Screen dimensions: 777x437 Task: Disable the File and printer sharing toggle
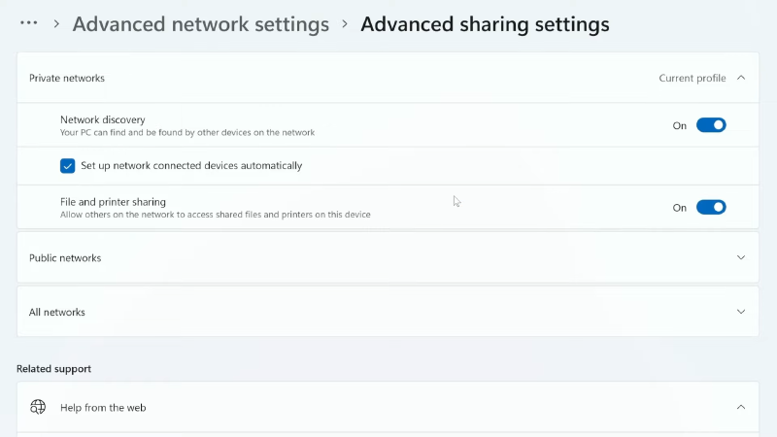click(711, 207)
